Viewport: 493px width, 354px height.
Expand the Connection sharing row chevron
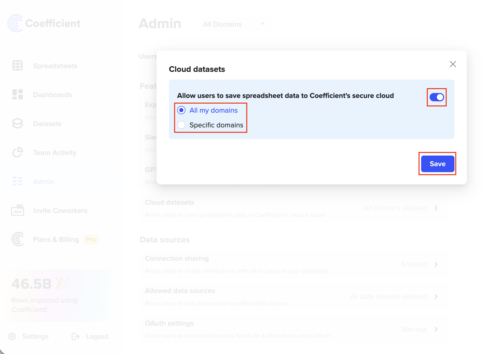436,264
